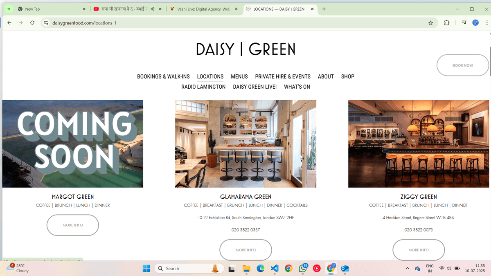The height and width of the screenshot is (276, 491).
Task: Click the BOOK NOW button
Action: pyautogui.click(x=463, y=65)
